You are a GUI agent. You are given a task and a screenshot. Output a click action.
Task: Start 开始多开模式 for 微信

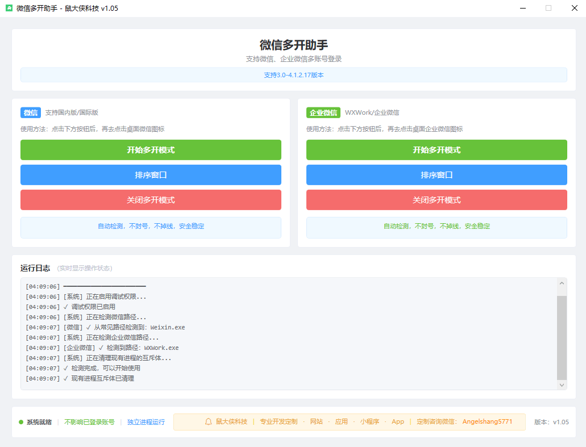pyautogui.click(x=151, y=150)
